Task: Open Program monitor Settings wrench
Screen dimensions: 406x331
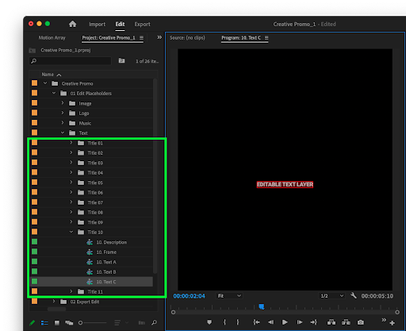Action: (x=354, y=295)
